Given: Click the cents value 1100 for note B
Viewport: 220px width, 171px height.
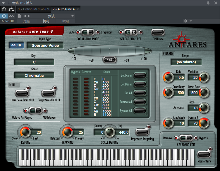Looking at the screenshot, I should (x=106, y=115).
